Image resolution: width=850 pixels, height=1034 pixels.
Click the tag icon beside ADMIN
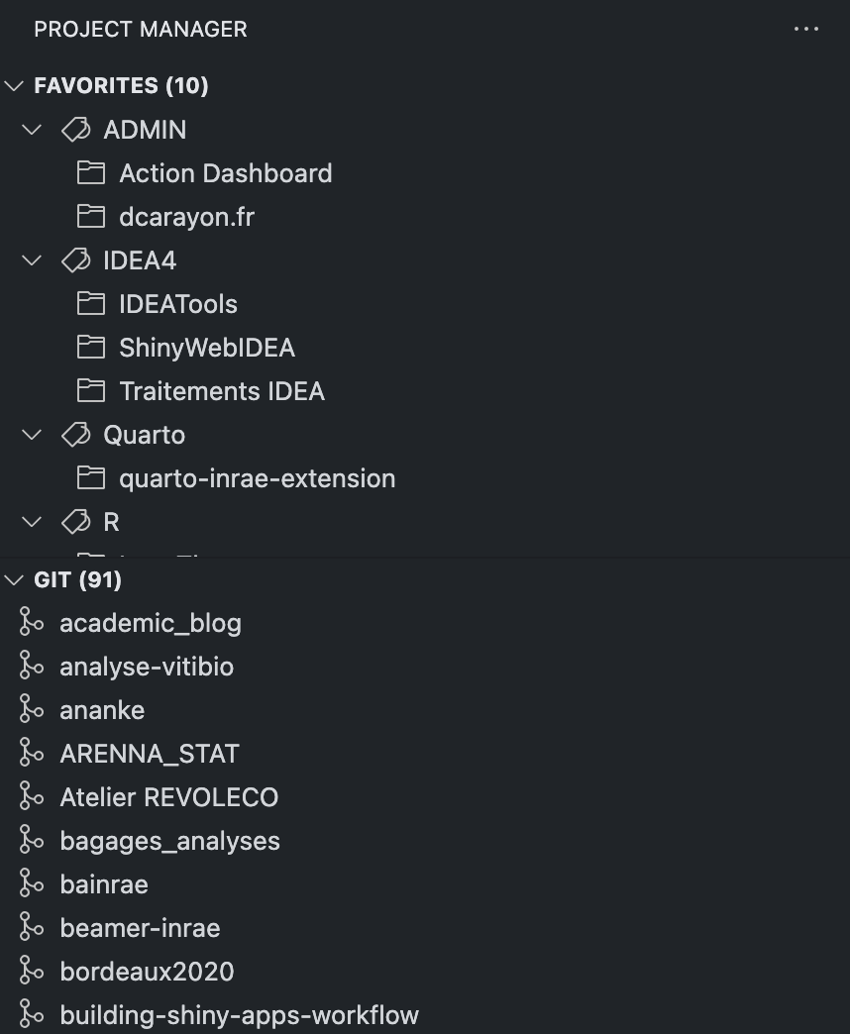pyautogui.click(x=75, y=130)
